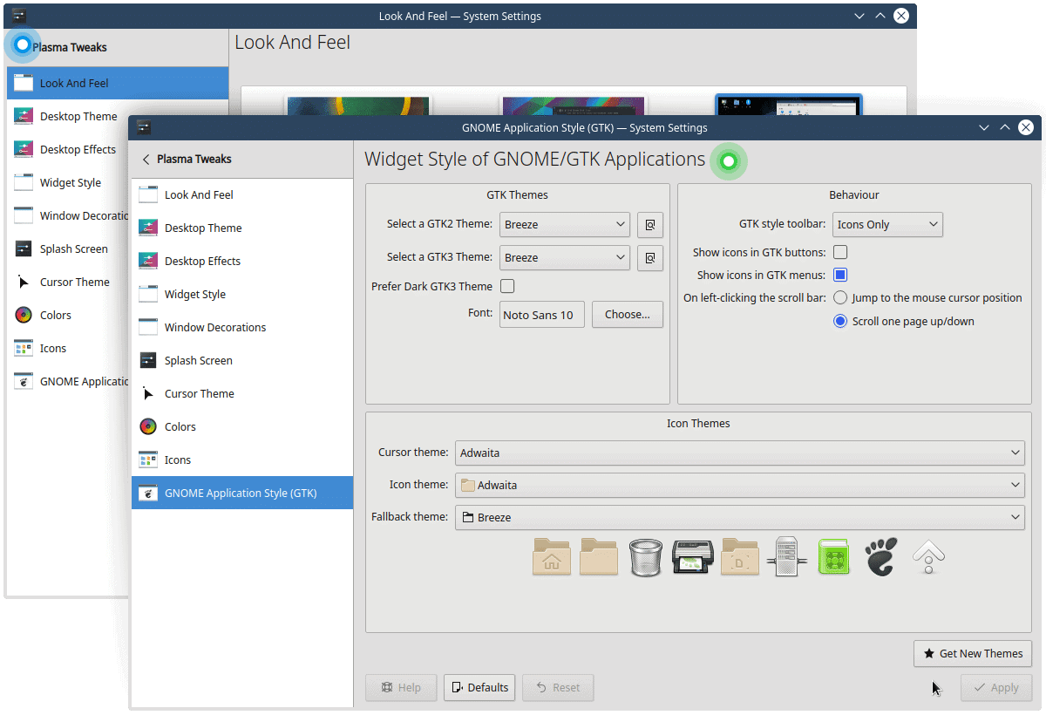Click the server tower preview icon
This screenshot has height=715, width=1046.
787,556
